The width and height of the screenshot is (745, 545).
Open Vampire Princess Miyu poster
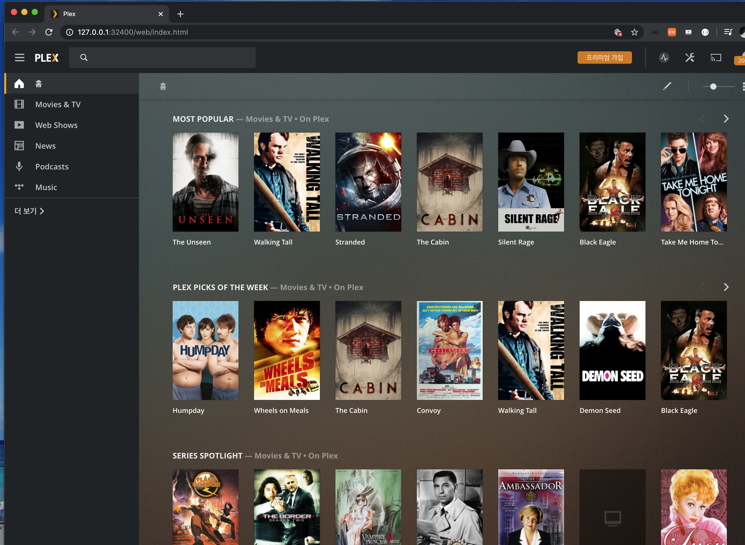[368, 507]
